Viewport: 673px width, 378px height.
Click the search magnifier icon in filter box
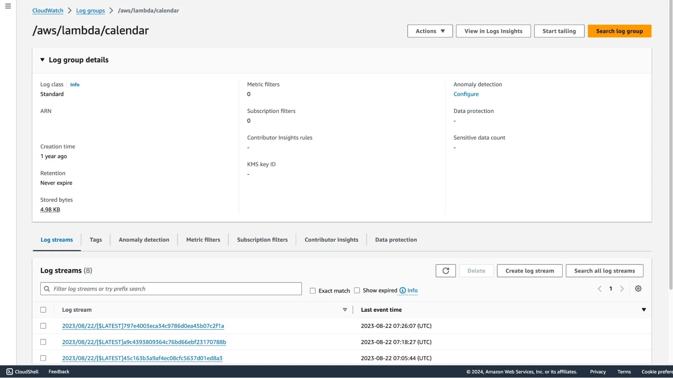click(47, 289)
